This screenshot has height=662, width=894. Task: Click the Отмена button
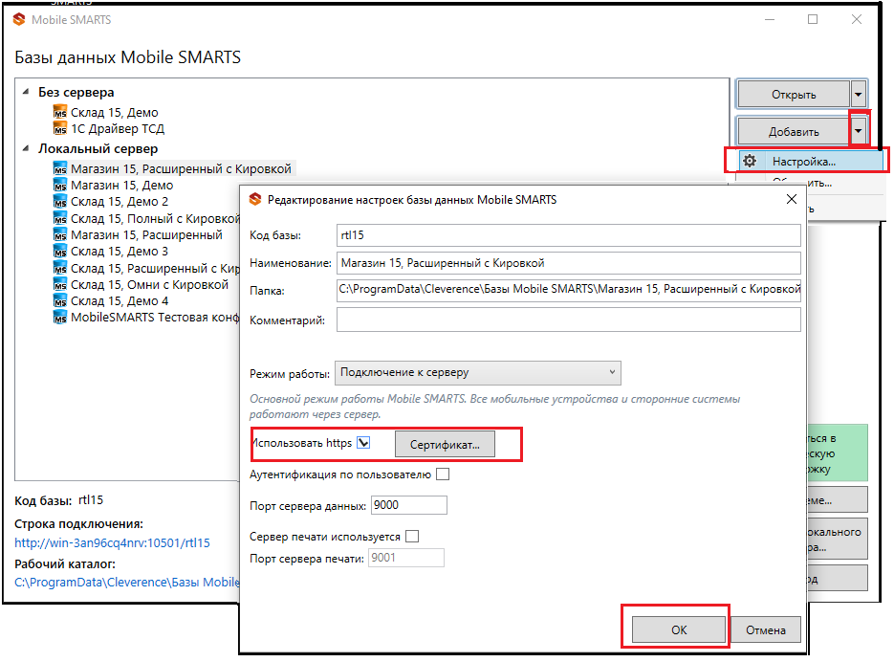[x=766, y=630]
